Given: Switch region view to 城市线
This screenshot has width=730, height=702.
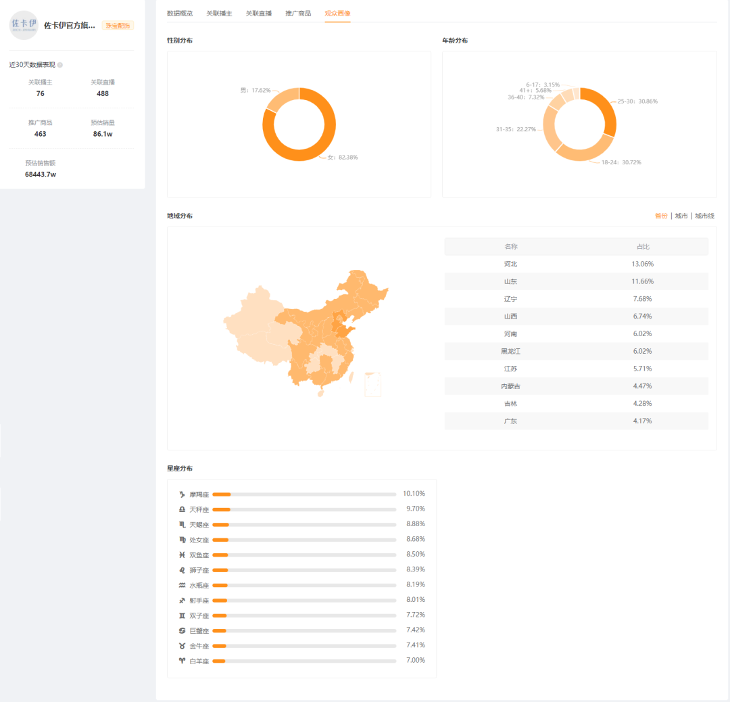Looking at the screenshot, I should 704,216.
